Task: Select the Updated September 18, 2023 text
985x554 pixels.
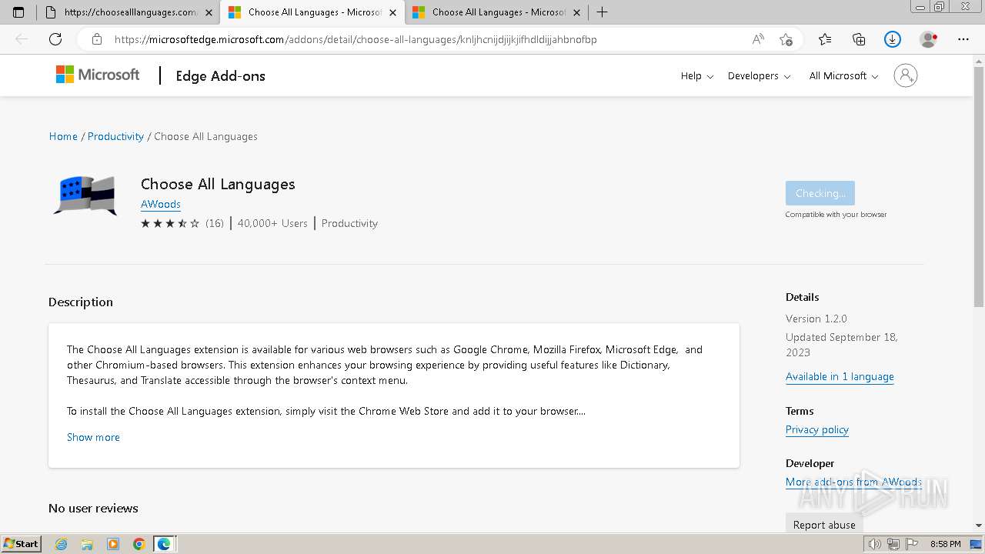Action: click(842, 345)
